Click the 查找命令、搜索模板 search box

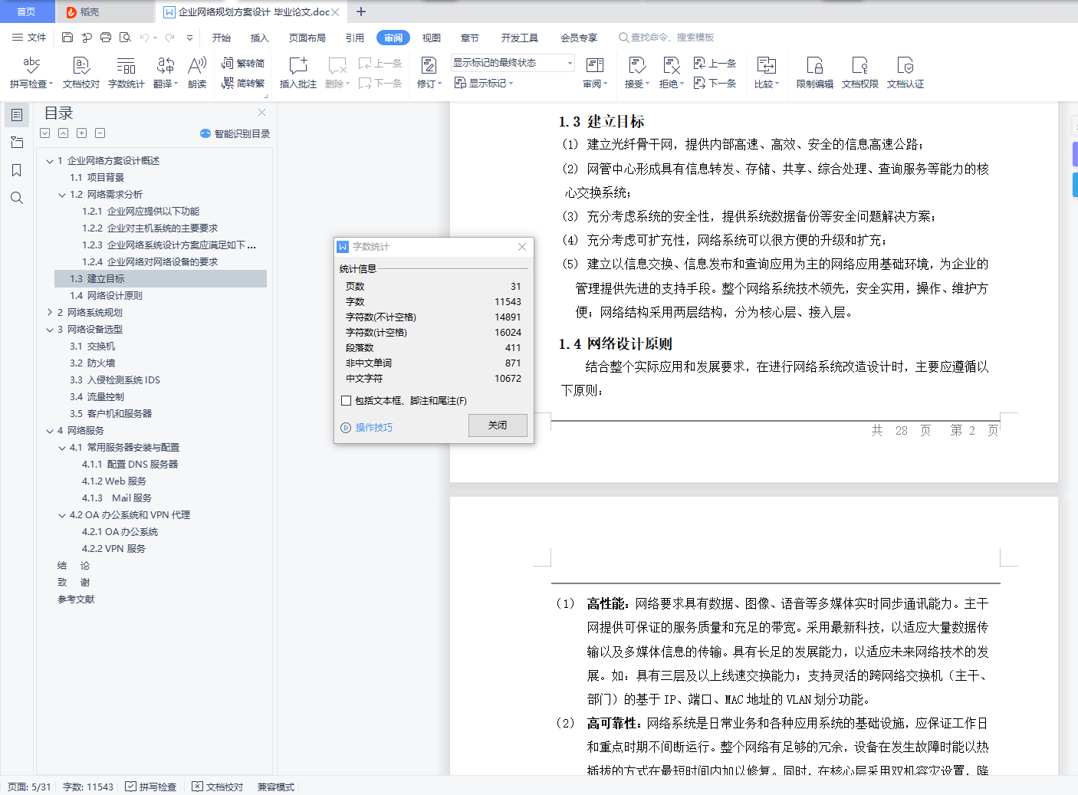[667, 38]
